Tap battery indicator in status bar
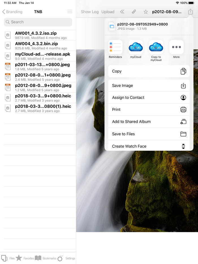 tap(191, 3)
